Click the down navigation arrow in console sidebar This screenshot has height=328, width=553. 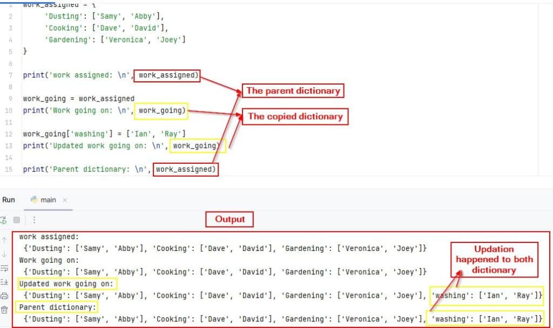coord(4,253)
